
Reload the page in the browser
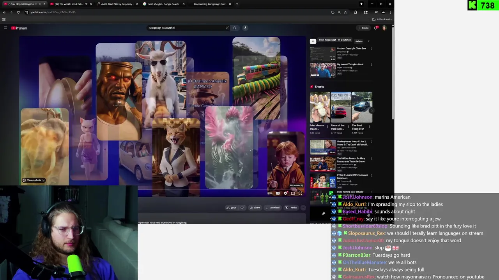(x=18, y=12)
